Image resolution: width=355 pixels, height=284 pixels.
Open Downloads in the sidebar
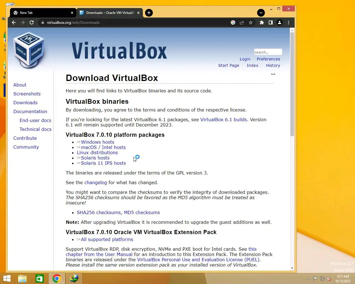[x=26, y=103]
